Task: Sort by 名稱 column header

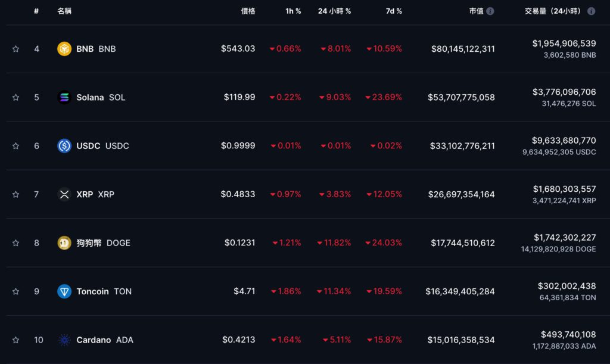Action: click(64, 11)
